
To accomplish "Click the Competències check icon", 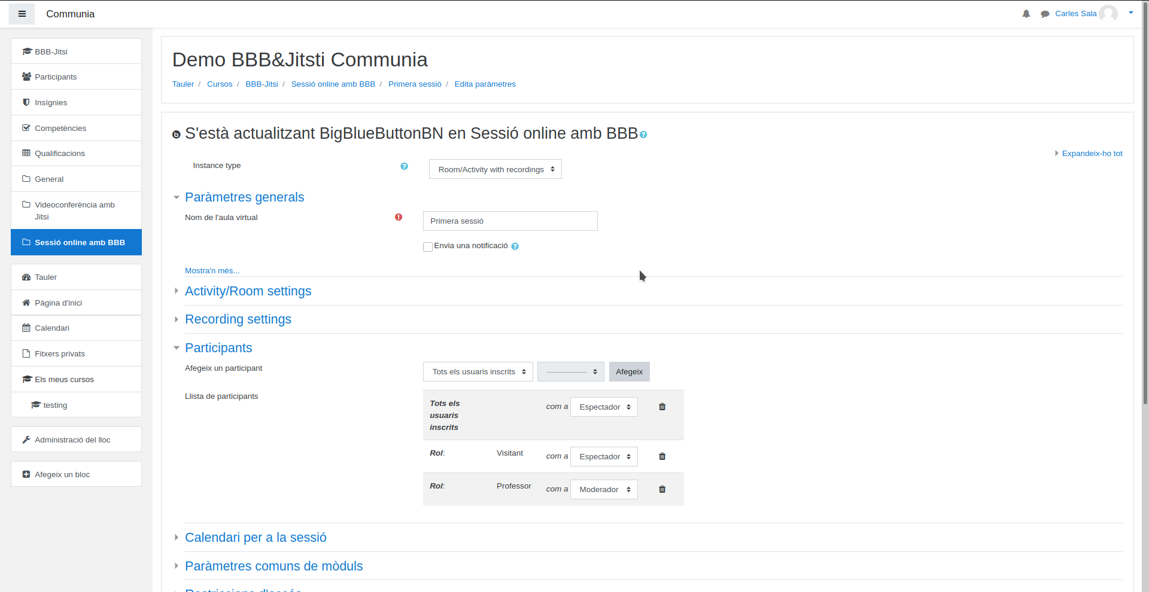I will tap(26, 128).
